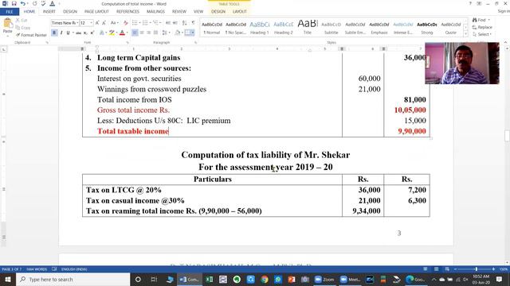Open the Borders dropdown

pyautogui.click(x=193, y=33)
